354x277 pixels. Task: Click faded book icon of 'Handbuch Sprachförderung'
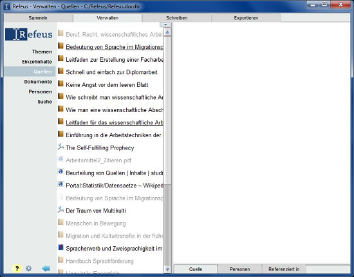[x=61, y=260]
